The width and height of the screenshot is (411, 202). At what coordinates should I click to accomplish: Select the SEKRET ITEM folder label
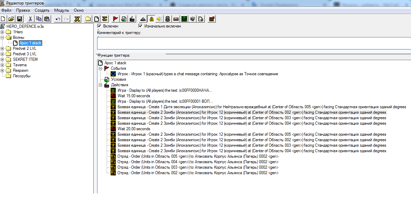pos(25,59)
